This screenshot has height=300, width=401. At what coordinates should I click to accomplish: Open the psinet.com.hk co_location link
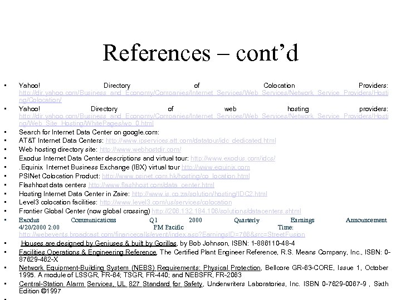(x=176, y=176)
